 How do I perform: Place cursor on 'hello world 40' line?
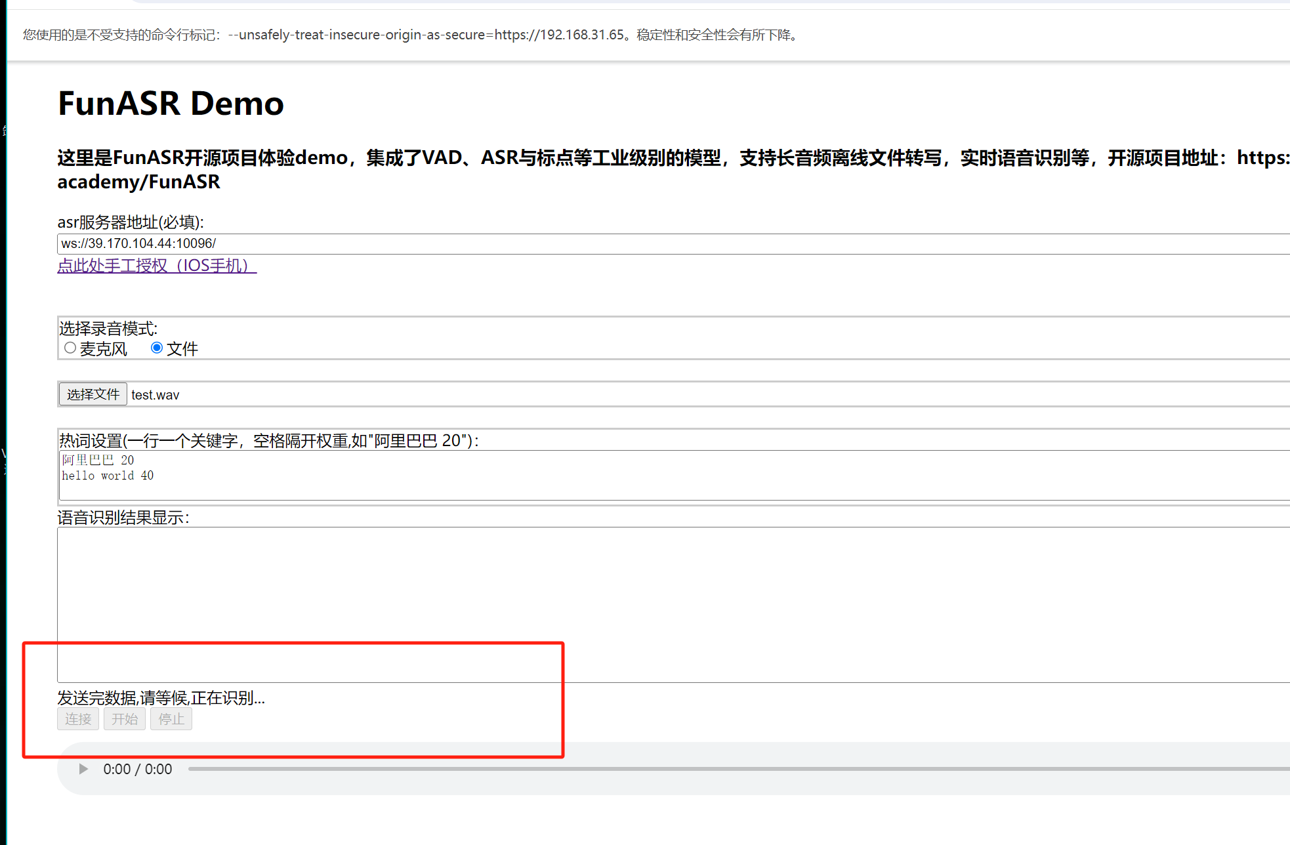[108, 476]
